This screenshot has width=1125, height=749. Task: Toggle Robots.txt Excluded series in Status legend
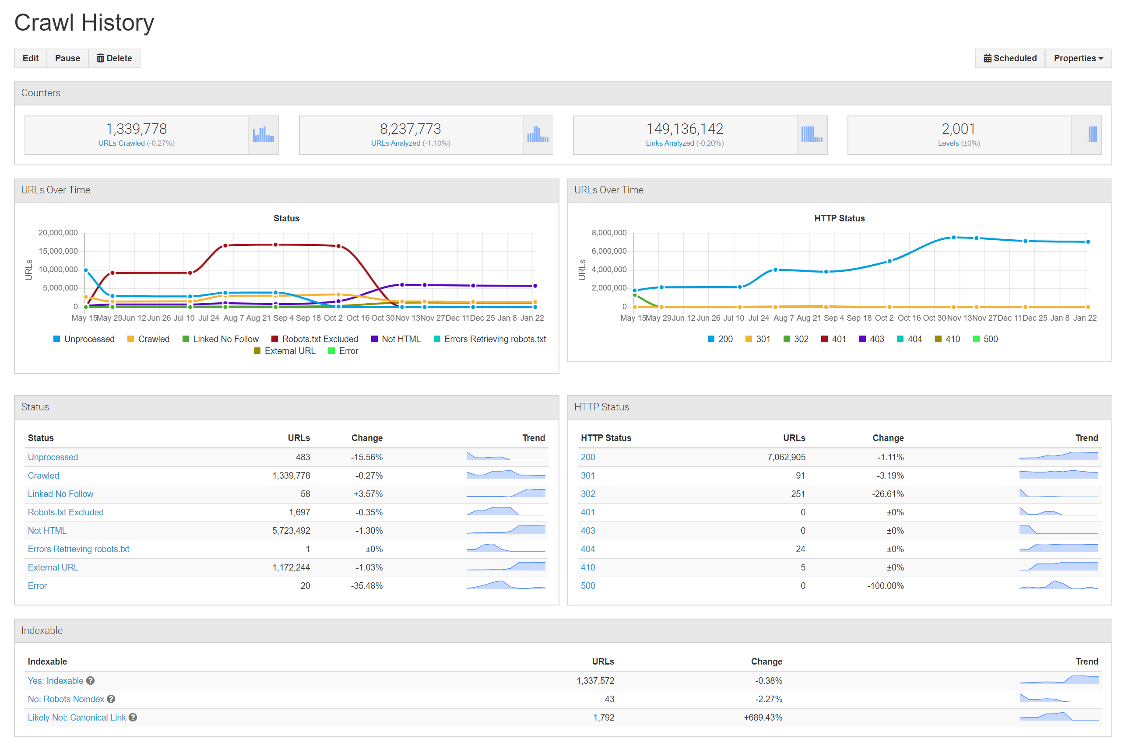pos(319,339)
